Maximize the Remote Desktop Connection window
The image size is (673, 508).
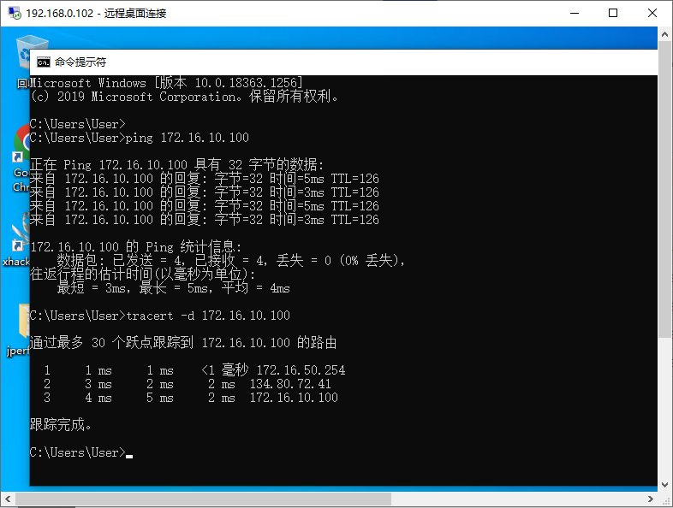click(x=613, y=14)
